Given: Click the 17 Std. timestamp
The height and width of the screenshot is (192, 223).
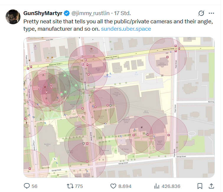Looking at the screenshot, I should point(122,13).
